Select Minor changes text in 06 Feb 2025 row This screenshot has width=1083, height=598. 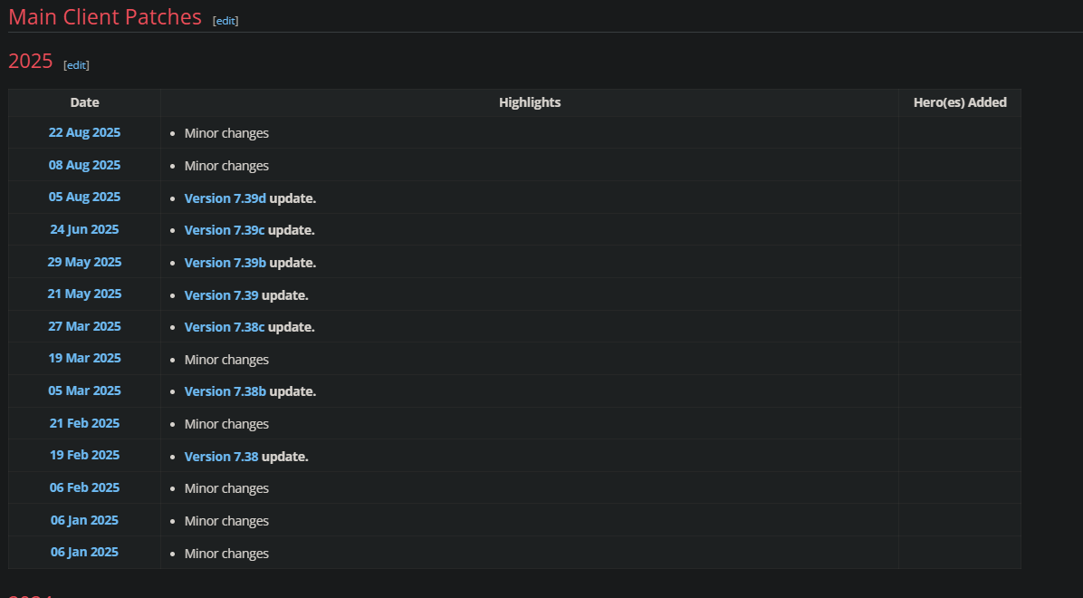(x=226, y=488)
